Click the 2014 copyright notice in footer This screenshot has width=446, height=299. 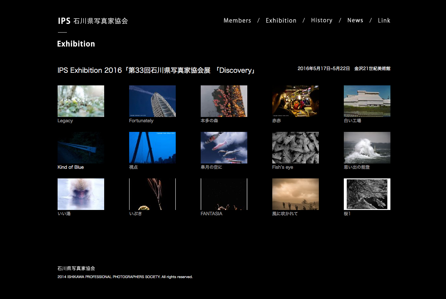click(x=125, y=277)
